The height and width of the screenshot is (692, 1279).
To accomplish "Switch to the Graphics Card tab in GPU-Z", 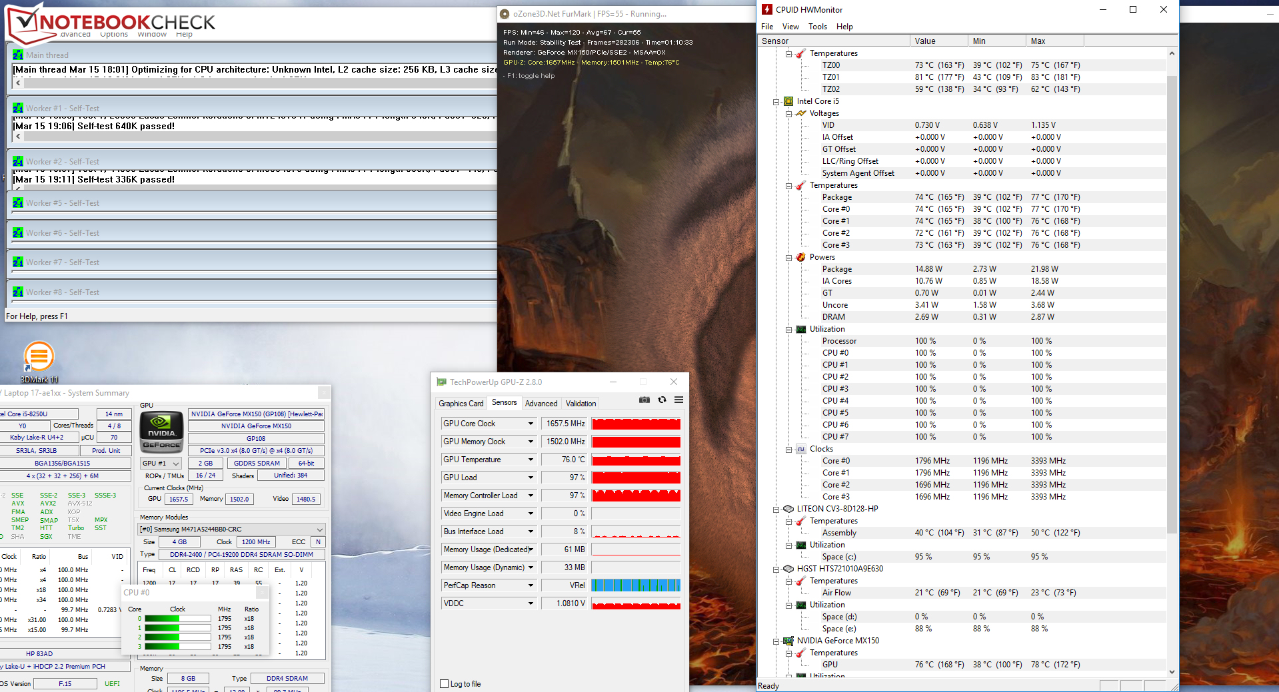I will (461, 404).
